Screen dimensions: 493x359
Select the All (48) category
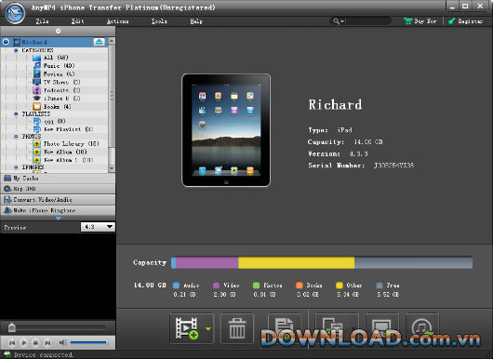click(x=56, y=58)
